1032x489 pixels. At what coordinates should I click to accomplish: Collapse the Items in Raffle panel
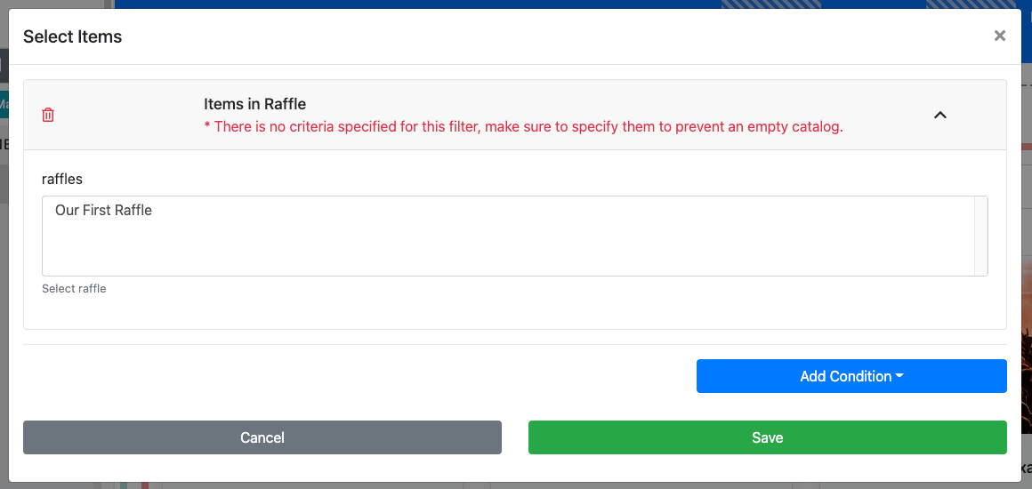(x=939, y=115)
